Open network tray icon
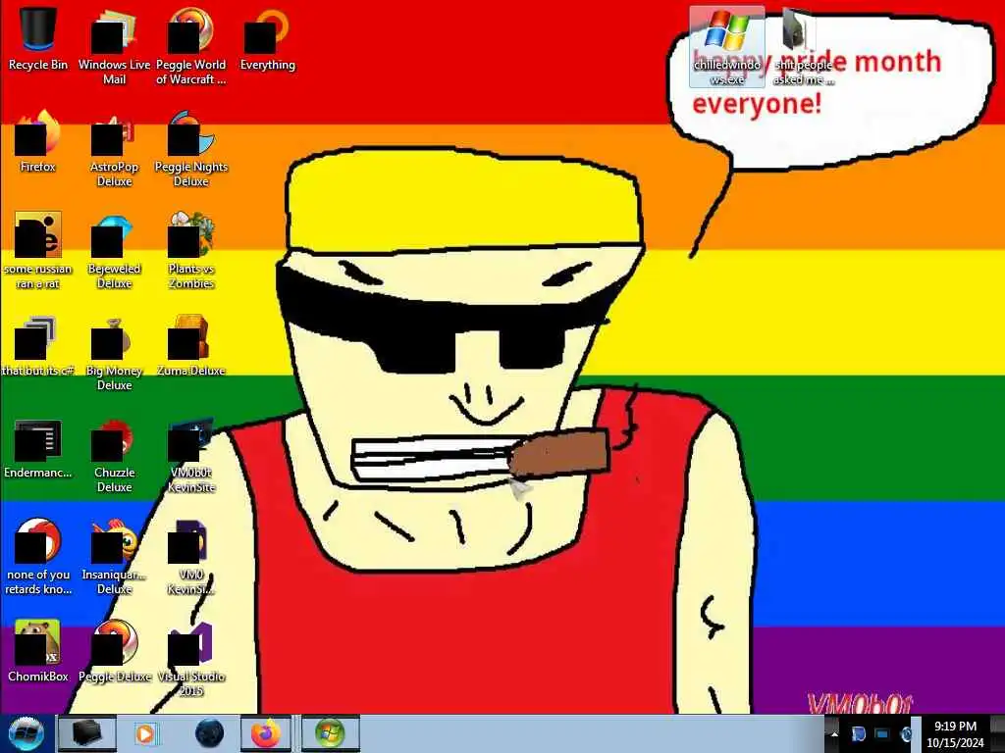 pos(882,733)
